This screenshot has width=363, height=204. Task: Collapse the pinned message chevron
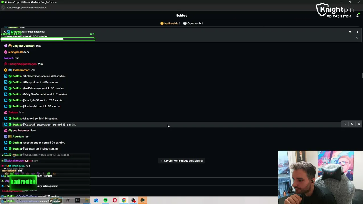357,38
